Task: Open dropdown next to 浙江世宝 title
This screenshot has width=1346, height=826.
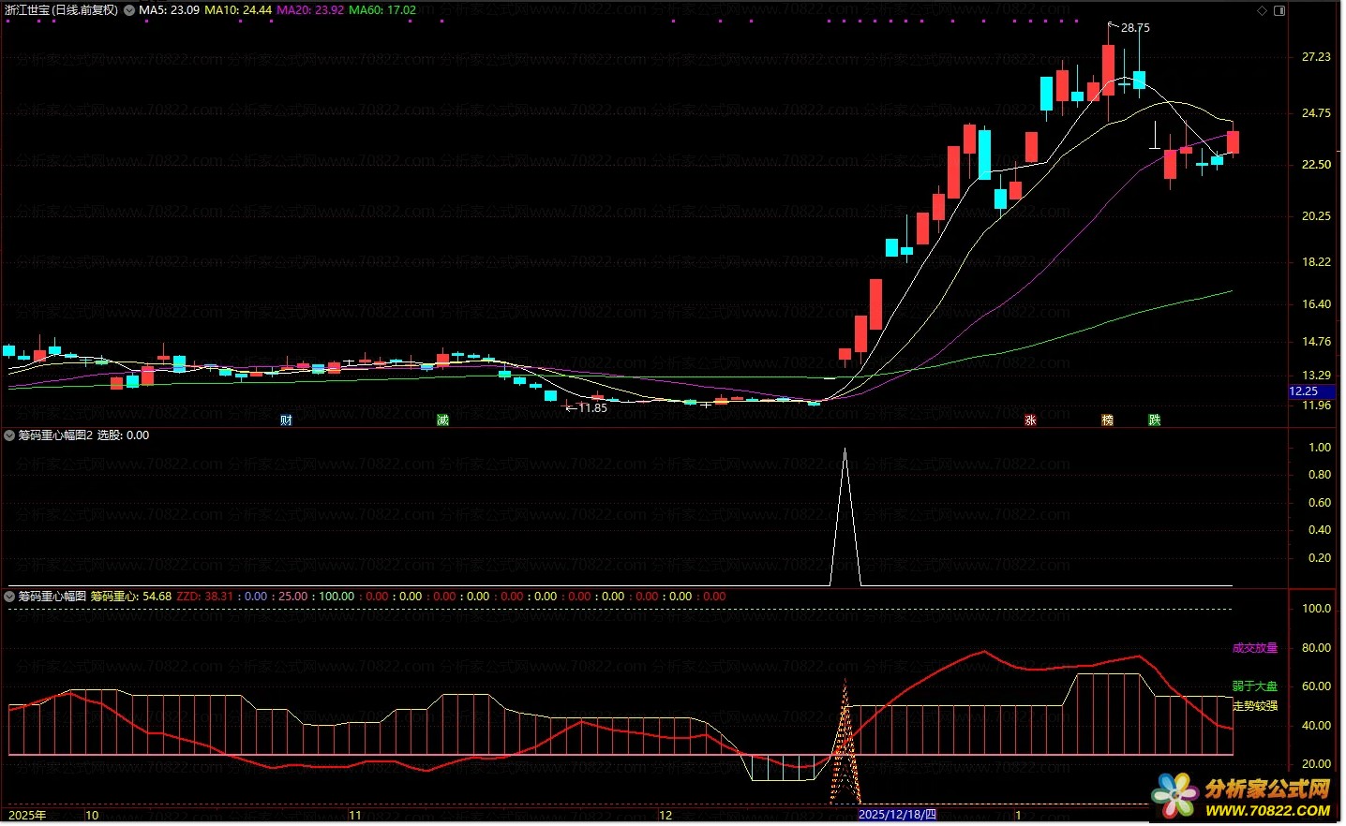Action: (x=129, y=10)
